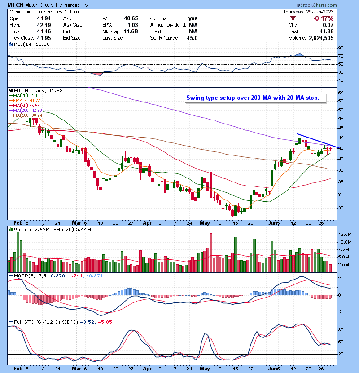Click the Mar label on price chart axis
359x373 pixels.
coord(76,223)
